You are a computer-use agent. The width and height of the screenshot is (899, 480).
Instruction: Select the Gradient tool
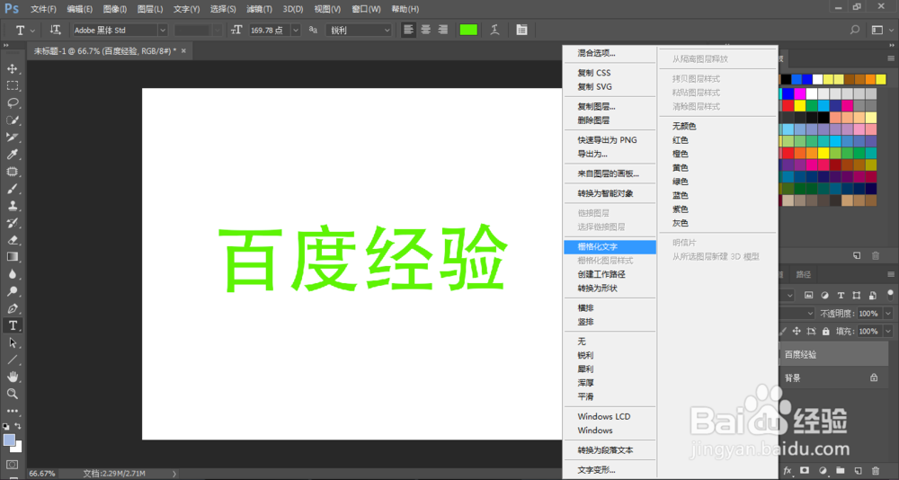point(12,257)
